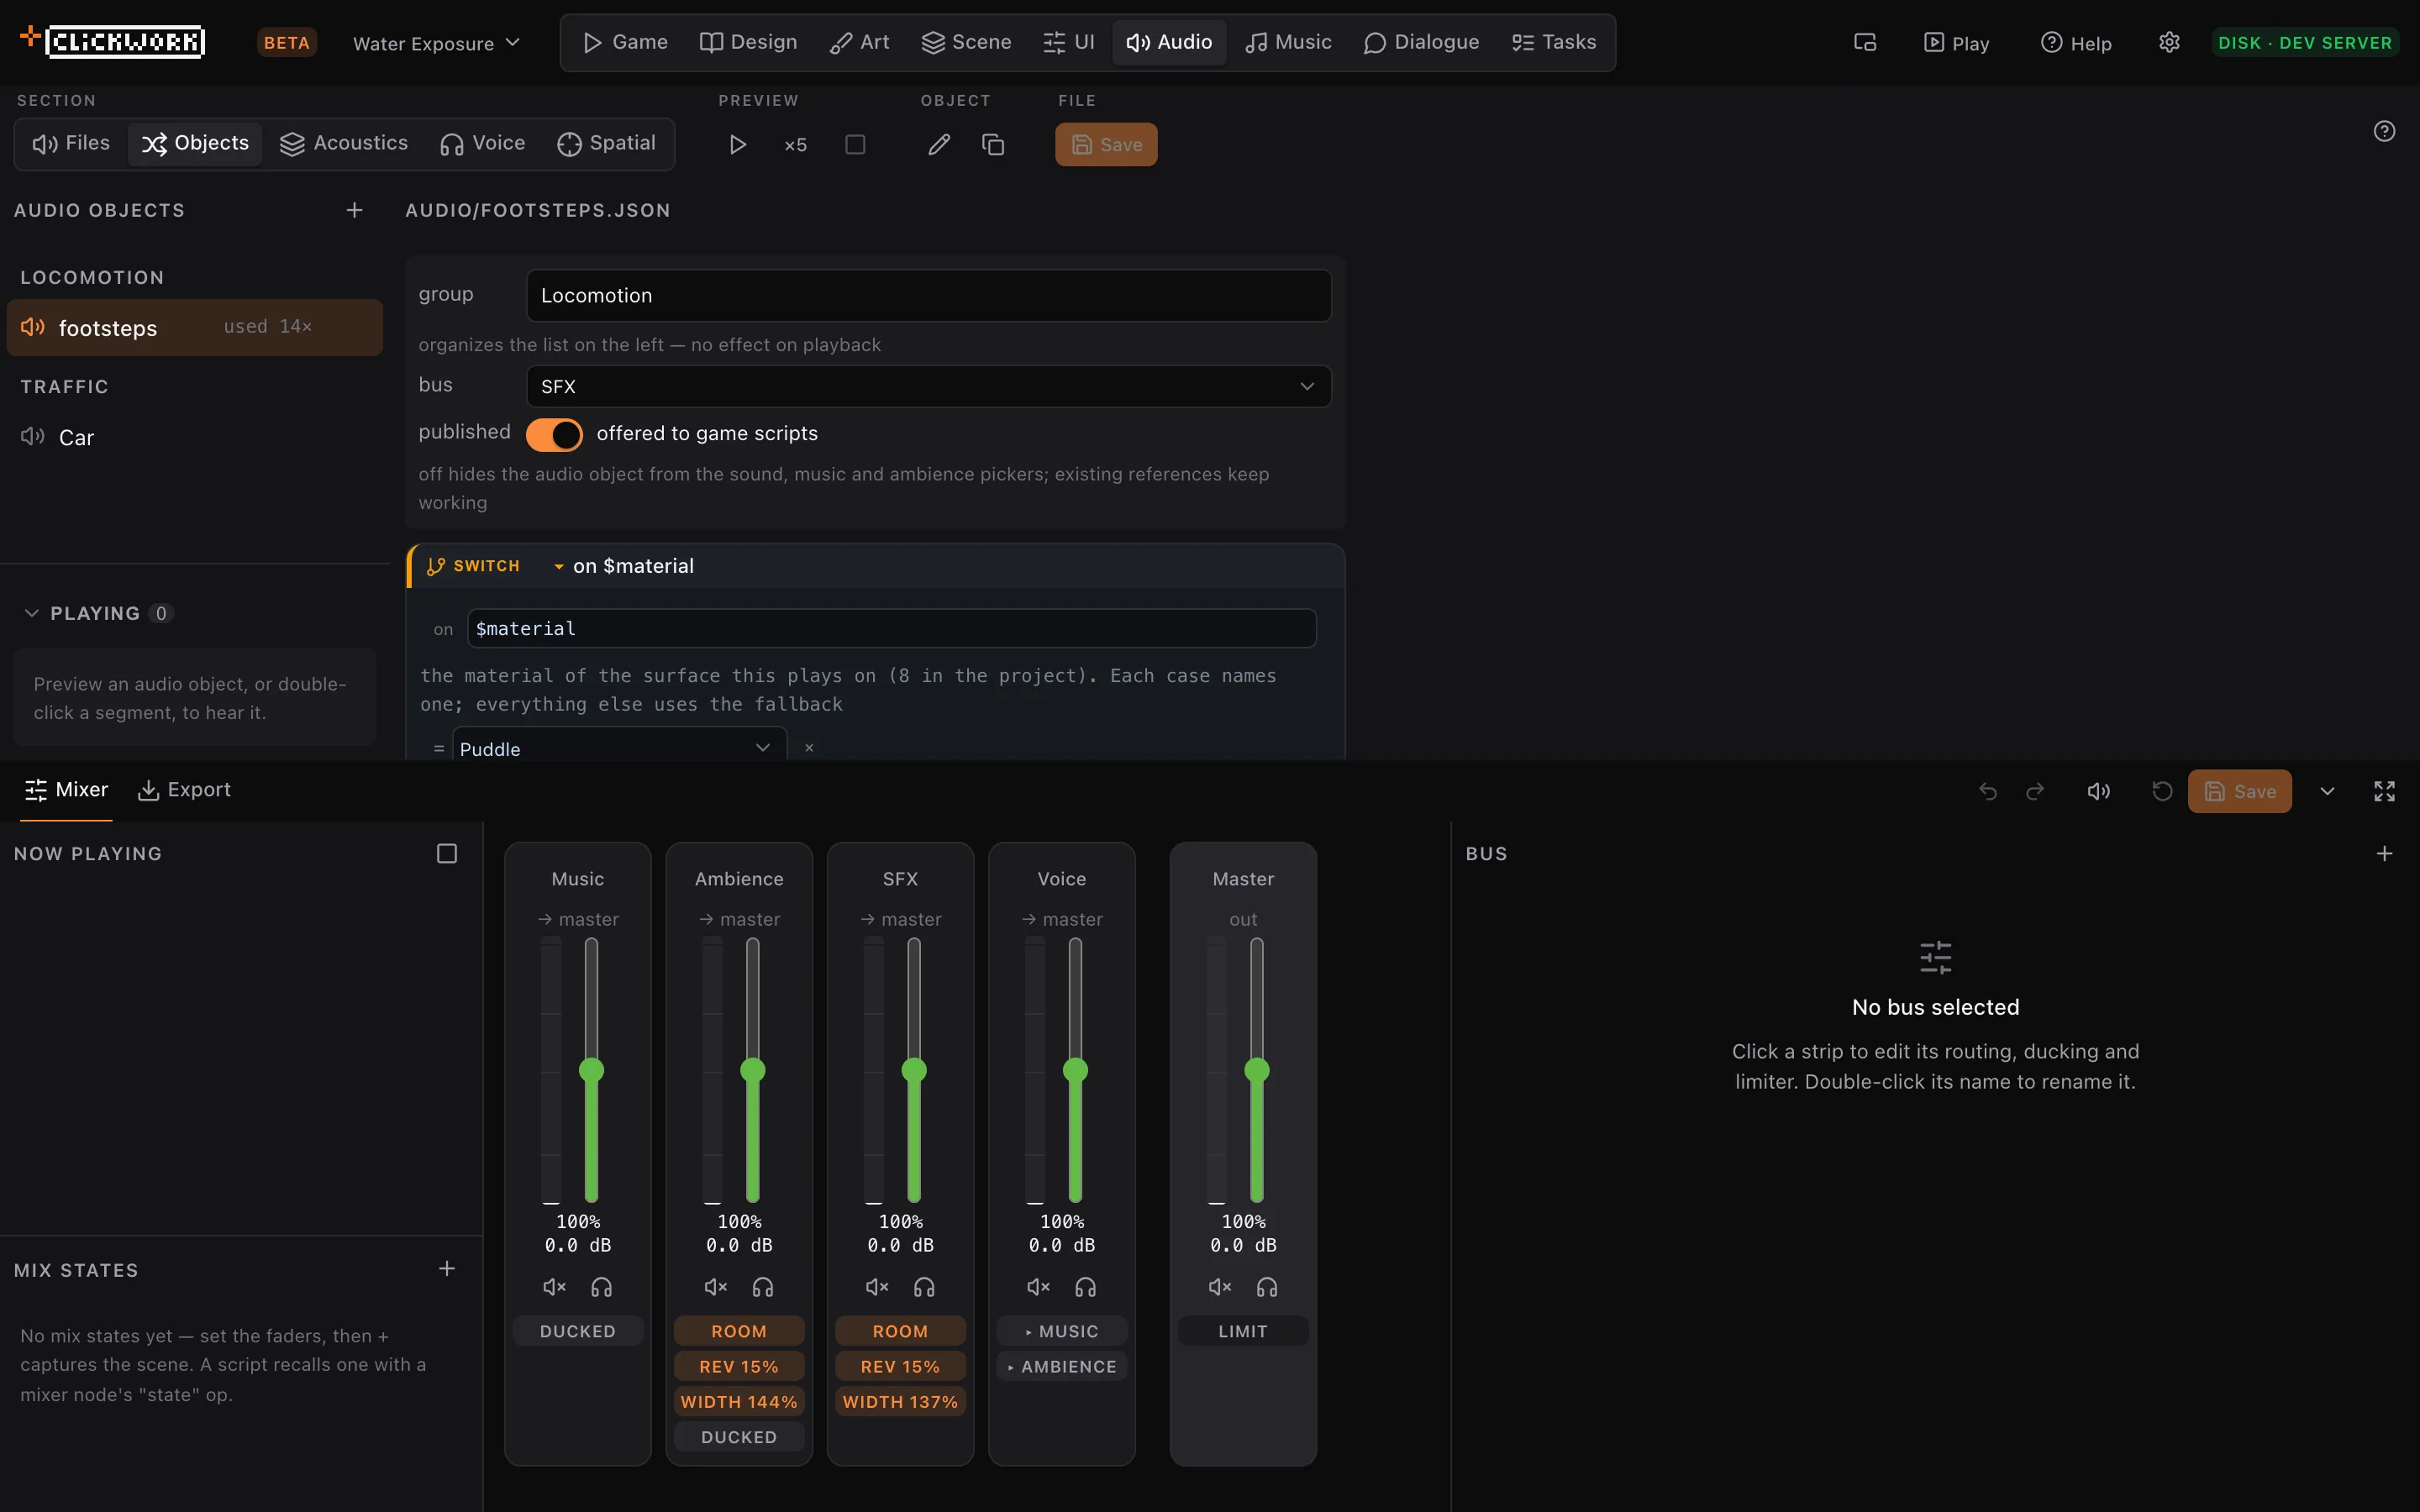Click the LIMIT button on the Master strip

click(1243, 1331)
